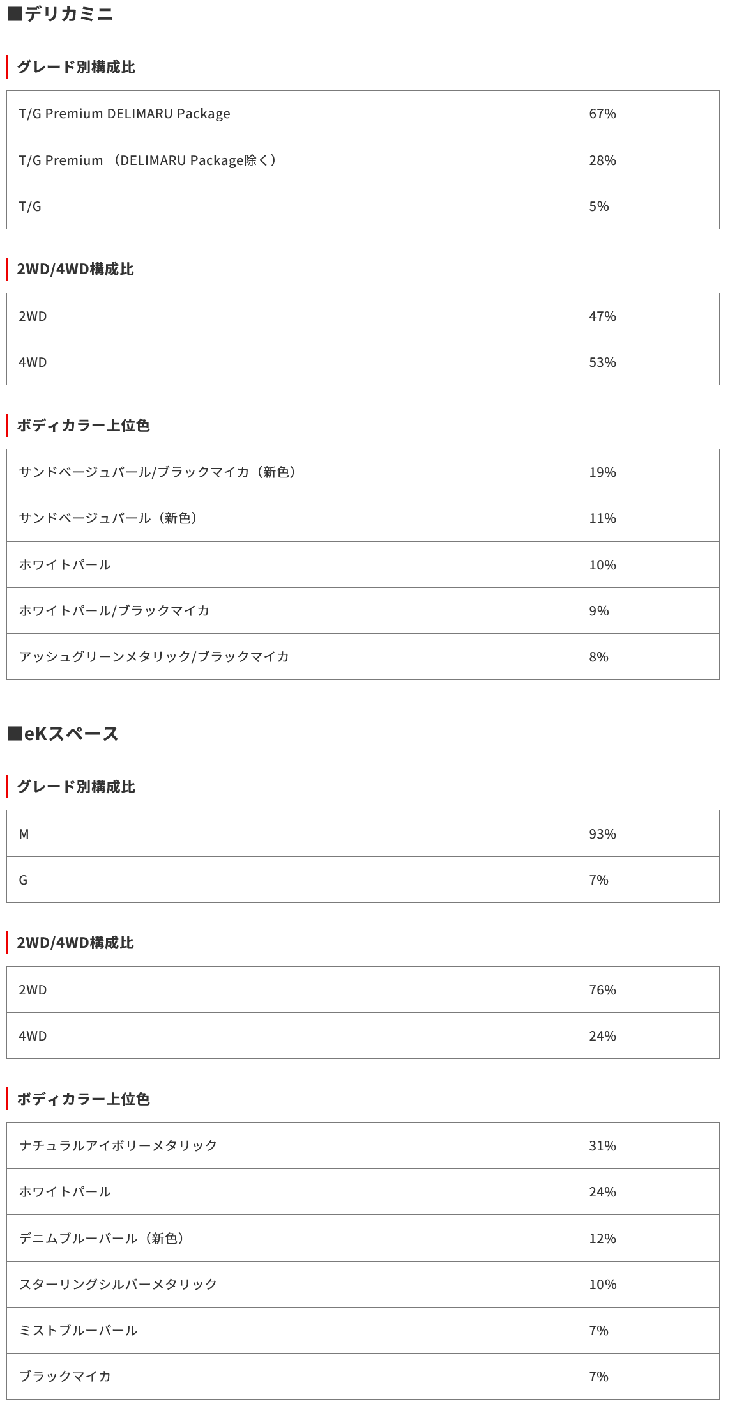Select ホワイトパール/ブラックマイカ color row
The image size is (730, 1408).
tap(114, 611)
